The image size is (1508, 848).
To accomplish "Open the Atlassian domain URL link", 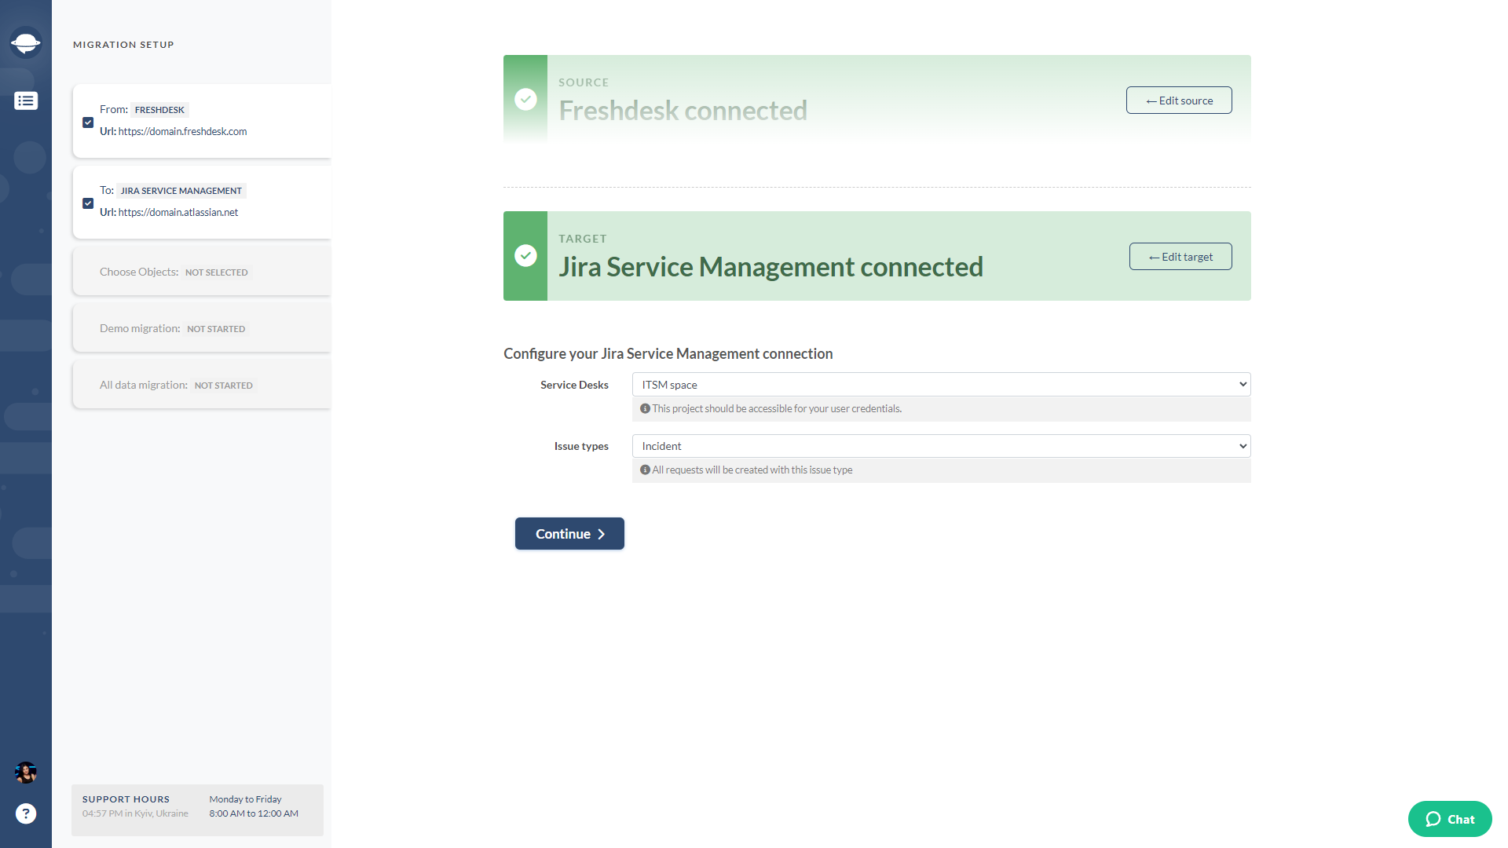I will point(178,212).
